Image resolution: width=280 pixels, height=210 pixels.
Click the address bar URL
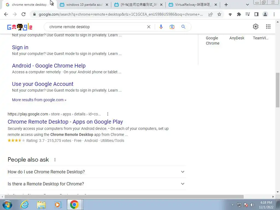(x=121, y=14)
